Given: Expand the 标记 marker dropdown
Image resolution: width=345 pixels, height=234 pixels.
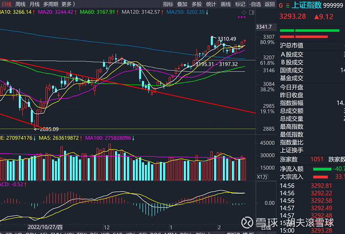Looking at the screenshot, I should coord(240,4).
